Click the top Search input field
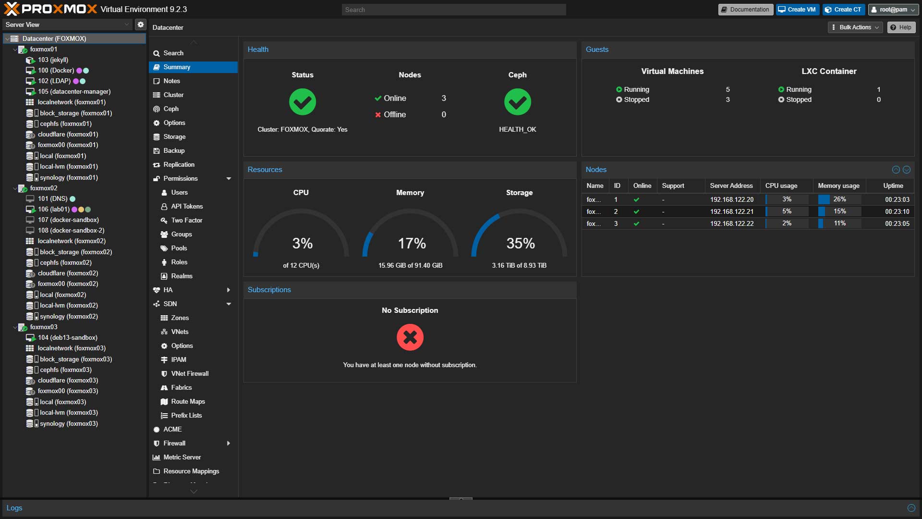Viewport: 922px width, 519px height. tap(454, 10)
